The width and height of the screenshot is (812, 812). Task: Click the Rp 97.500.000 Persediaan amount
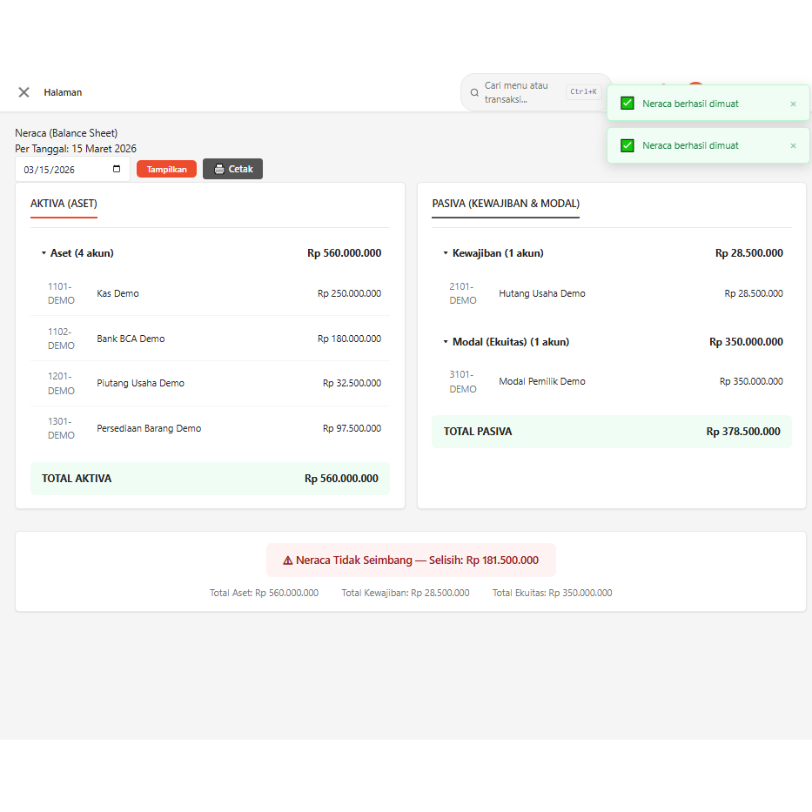pyautogui.click(x=352, y=428)
